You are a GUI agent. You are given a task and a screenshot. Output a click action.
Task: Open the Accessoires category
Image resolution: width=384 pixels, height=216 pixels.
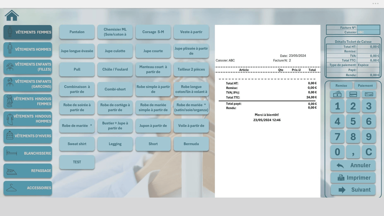[x=28, y=188]
